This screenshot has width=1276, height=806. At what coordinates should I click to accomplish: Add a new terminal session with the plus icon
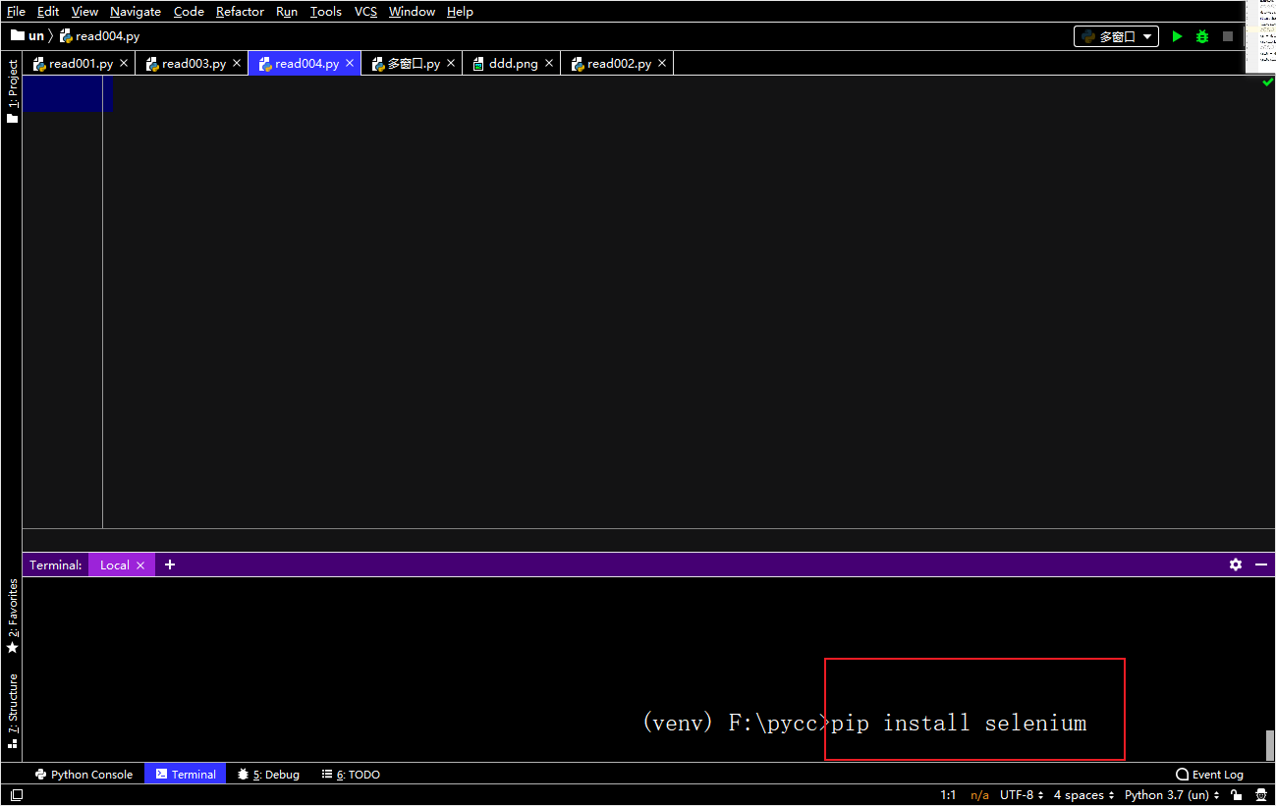tap(170, 564)
